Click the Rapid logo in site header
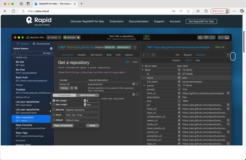This screenshot has width=246, height=160. [x=39, y=21]
